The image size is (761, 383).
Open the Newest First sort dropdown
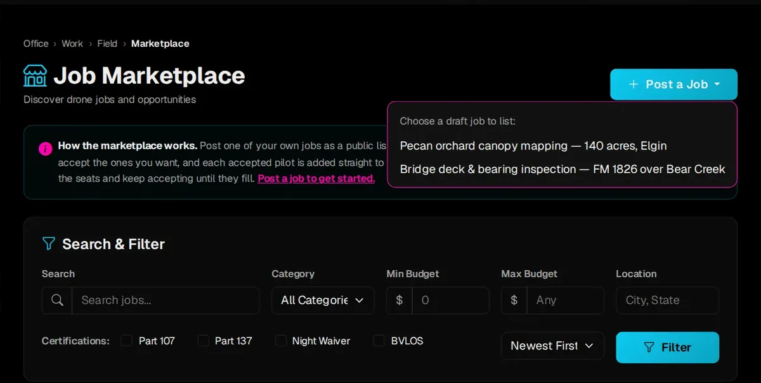(552, 346)
